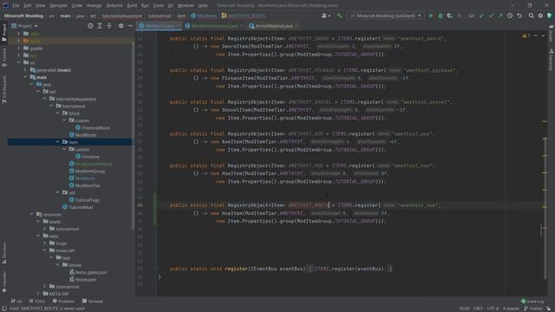Start debugging with the bug icon
This screenshot has width=555, height=312.
coord(441,16)
